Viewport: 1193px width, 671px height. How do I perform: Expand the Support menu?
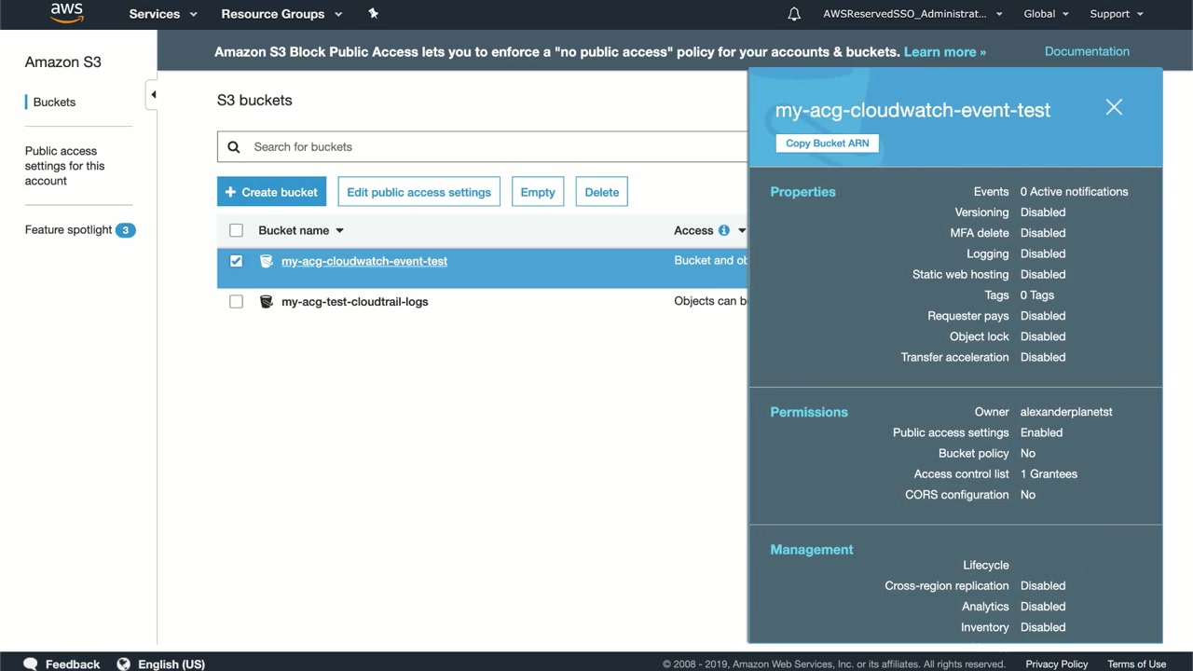click(x=1117, y=14)
